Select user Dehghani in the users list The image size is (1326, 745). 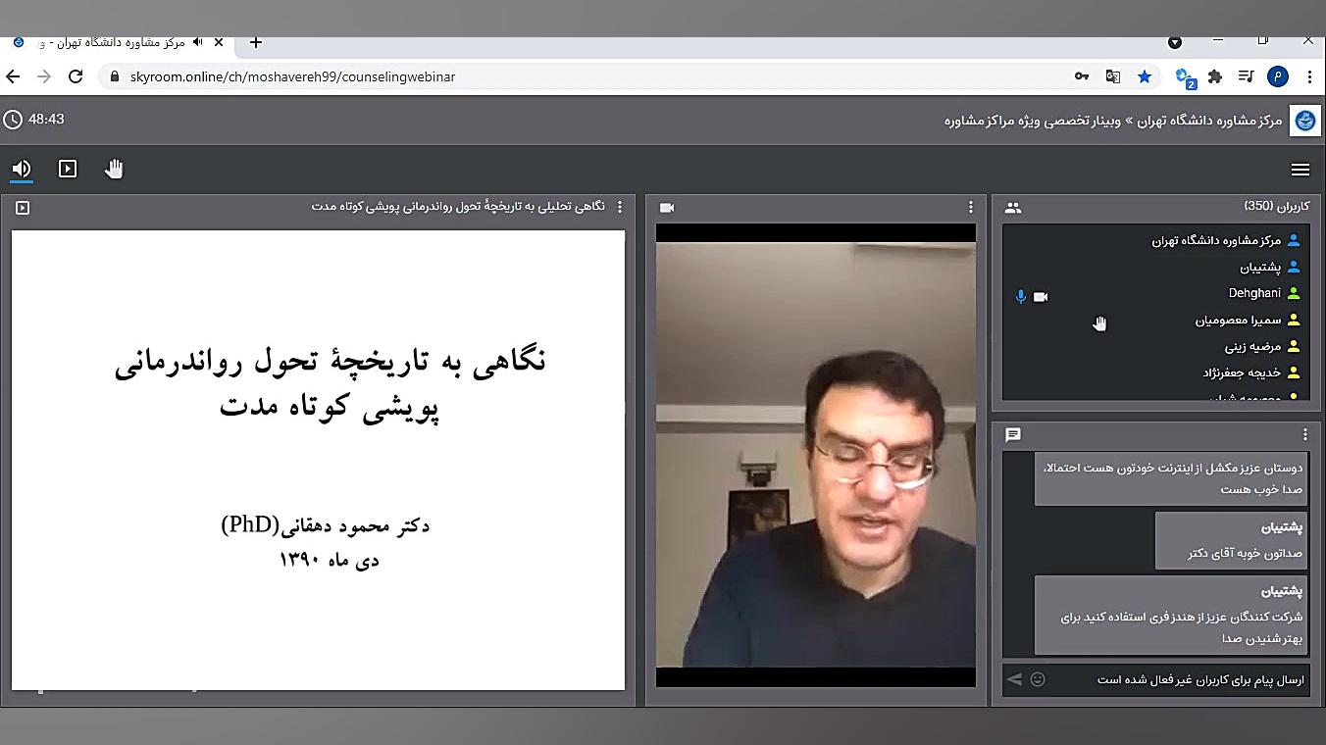pos(1254,293)
